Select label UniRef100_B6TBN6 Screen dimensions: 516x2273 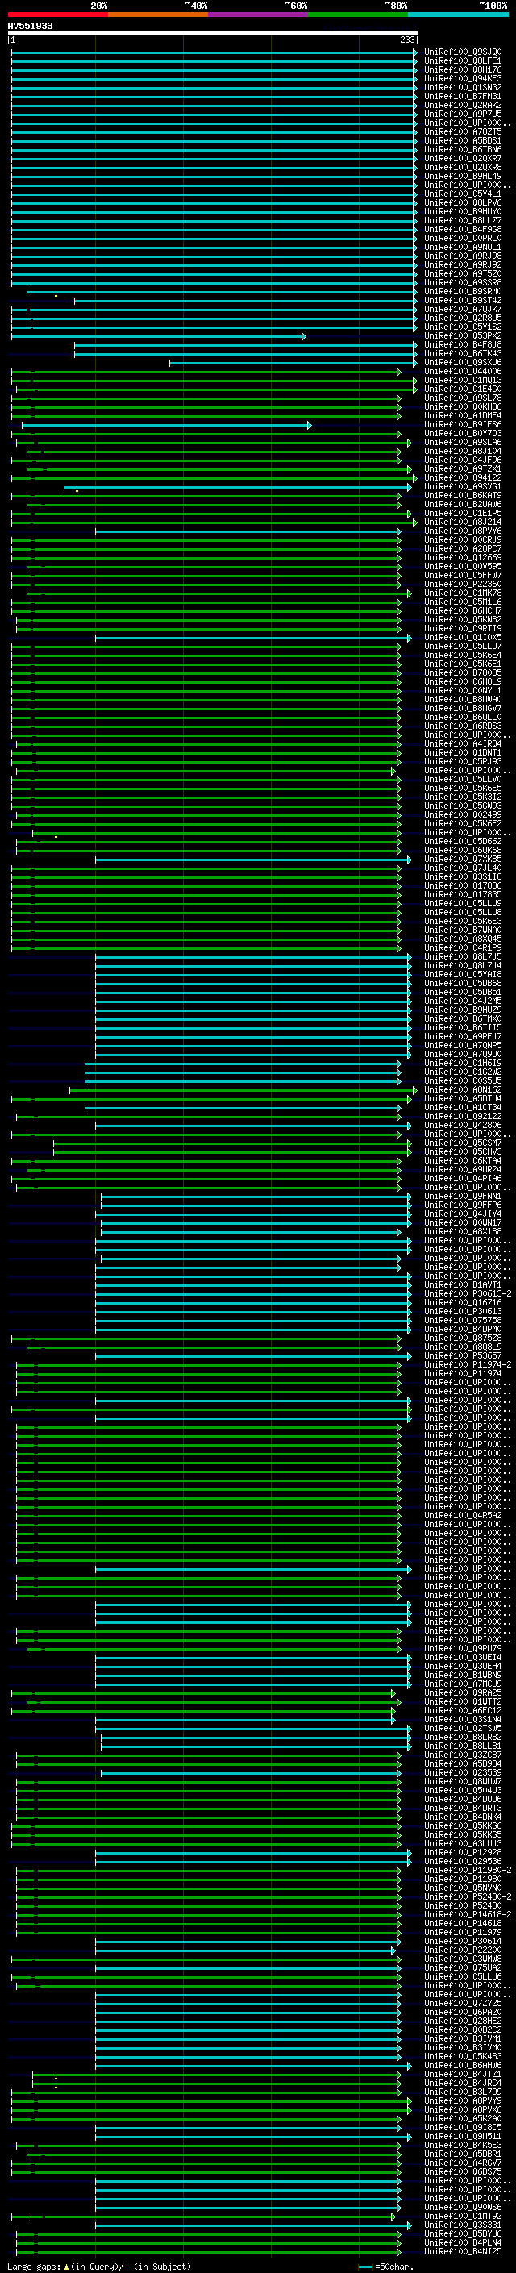coord(463,149)
